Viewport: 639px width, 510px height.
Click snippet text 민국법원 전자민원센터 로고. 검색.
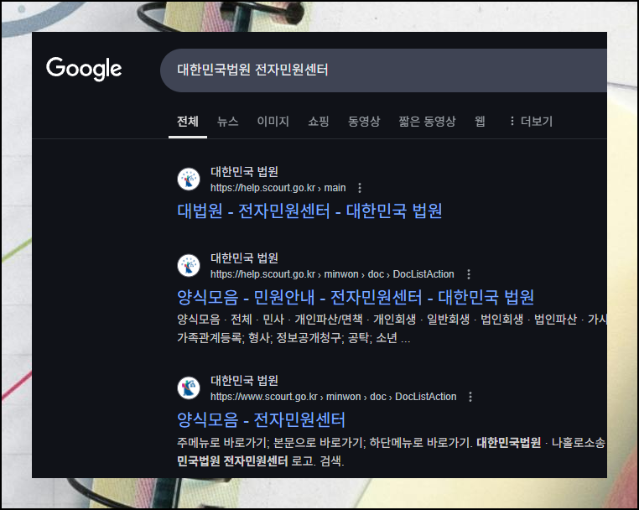pyautogui.click(x=261, y=461)
